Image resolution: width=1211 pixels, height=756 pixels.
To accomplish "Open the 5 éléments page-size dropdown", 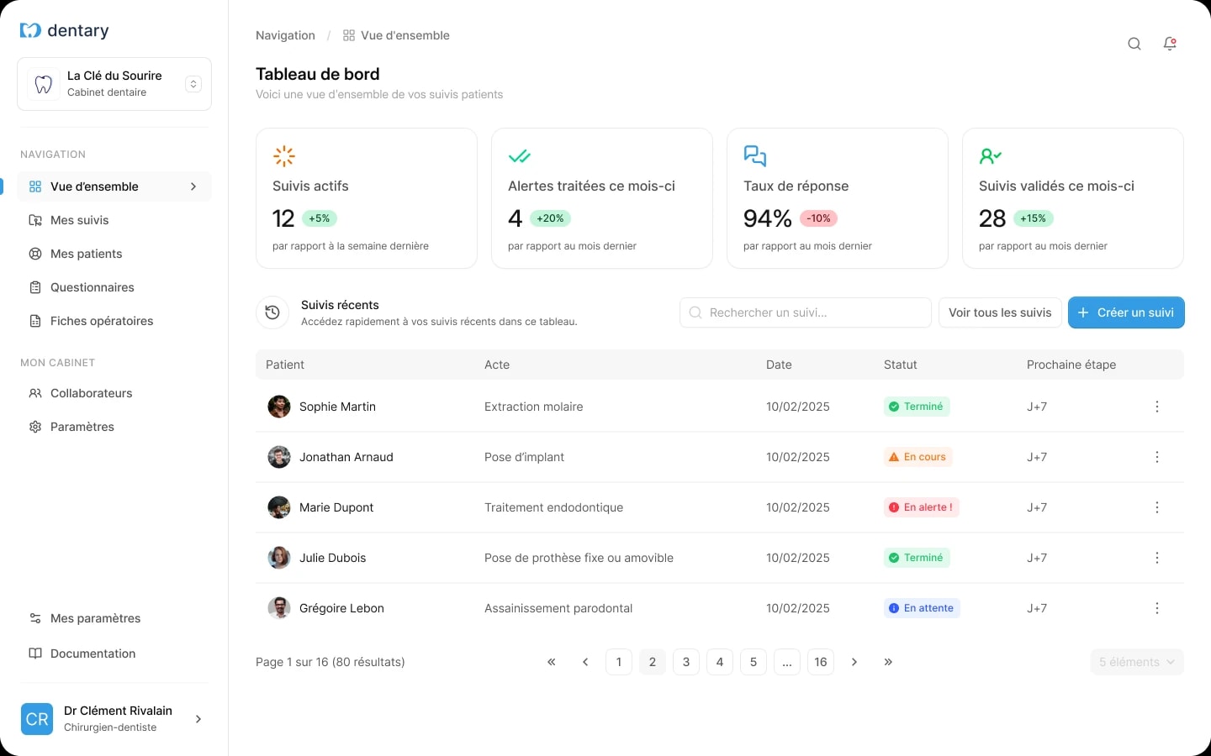I will [x=1137, y=662].
